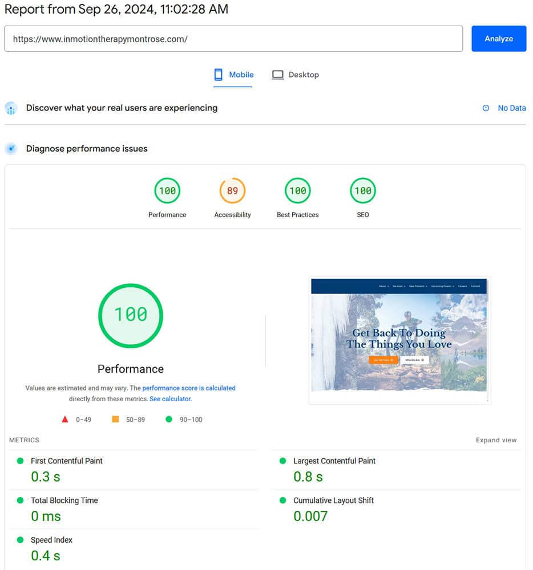This screenshot has width=533, height=570.
Task: Open the performance score is calculated link
Action: (x=189, y=388)
